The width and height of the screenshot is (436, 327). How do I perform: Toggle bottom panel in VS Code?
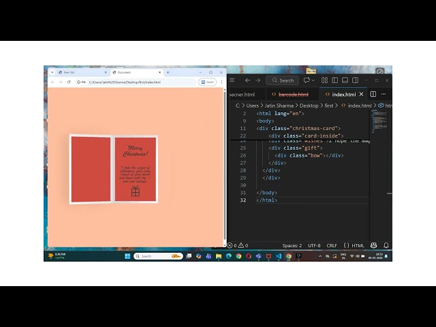point(345,80)
